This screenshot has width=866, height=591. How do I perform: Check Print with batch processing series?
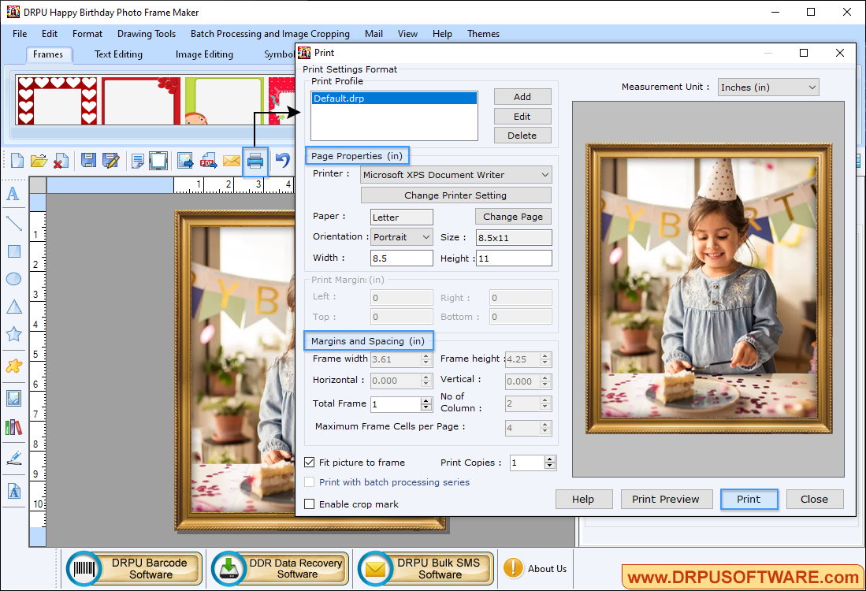pyautogui.click(x=309, y=481)
